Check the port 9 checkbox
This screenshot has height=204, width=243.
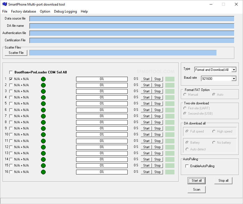11,128
